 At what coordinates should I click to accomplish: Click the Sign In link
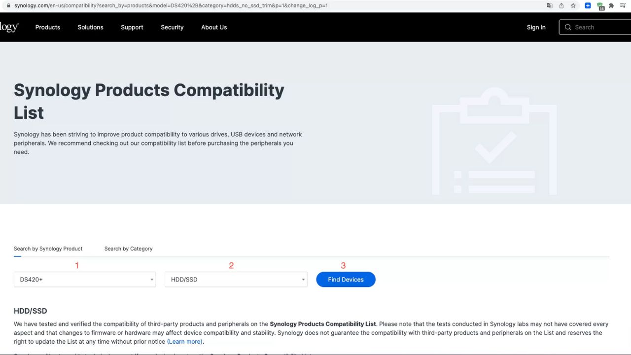(536, 27)
